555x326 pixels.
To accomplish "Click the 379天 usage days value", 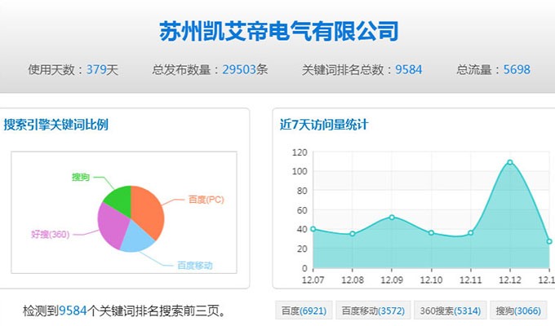I will (102, 69).
